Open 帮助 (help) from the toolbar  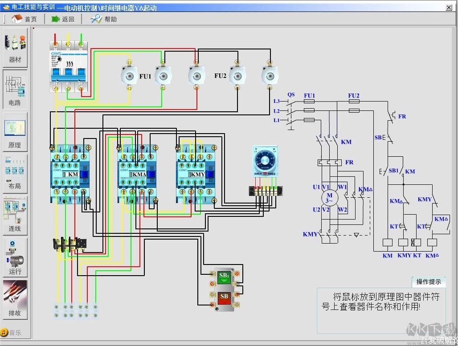[103, 19]
